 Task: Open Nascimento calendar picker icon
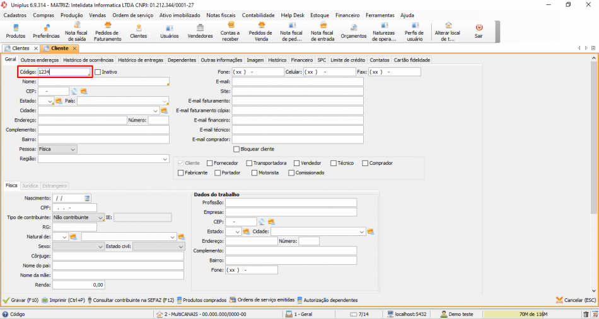pyautogui.click(x=87, y=198)
